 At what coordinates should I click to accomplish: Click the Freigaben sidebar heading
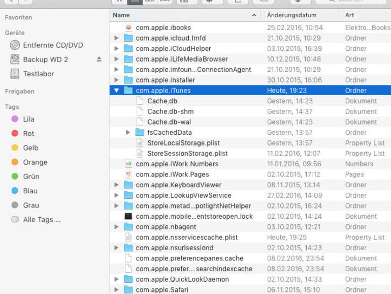pos(20,91)
